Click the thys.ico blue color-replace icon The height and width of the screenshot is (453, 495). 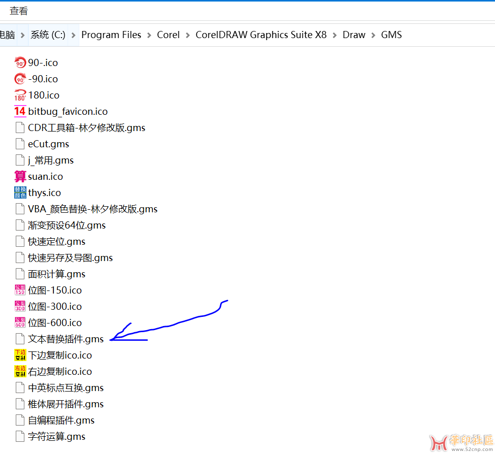20,193
